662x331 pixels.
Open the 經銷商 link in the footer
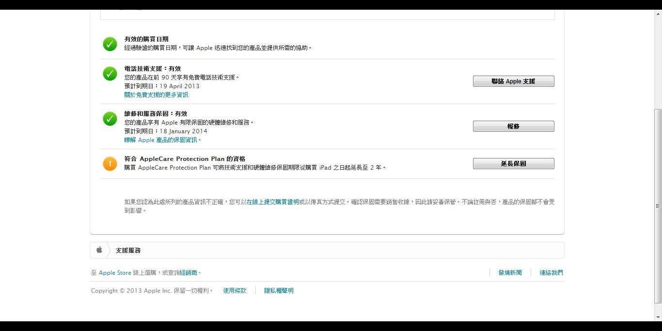point(189,273)
